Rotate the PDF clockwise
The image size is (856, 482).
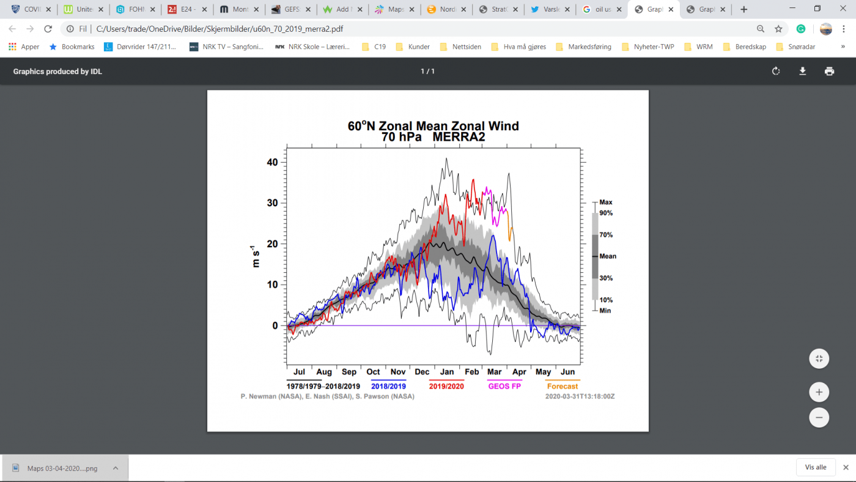[776, 71]
